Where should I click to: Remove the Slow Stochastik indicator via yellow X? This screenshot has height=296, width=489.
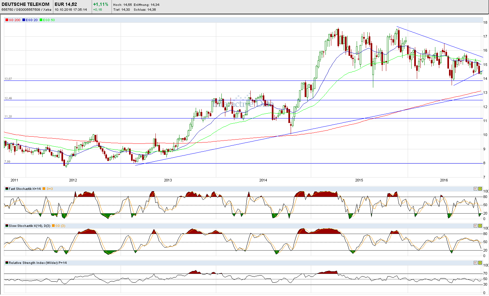click(x=480, y=226)
